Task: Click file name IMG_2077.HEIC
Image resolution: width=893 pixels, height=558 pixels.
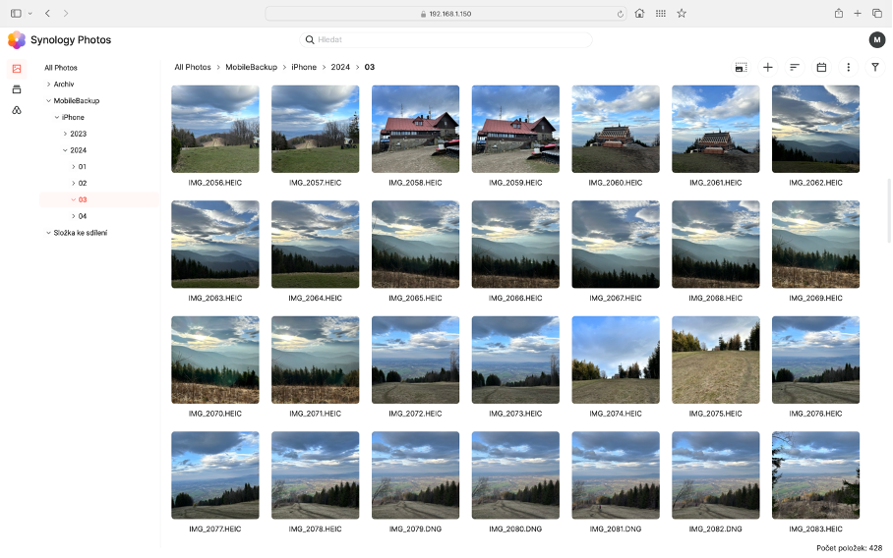Action: pos(215,529)
